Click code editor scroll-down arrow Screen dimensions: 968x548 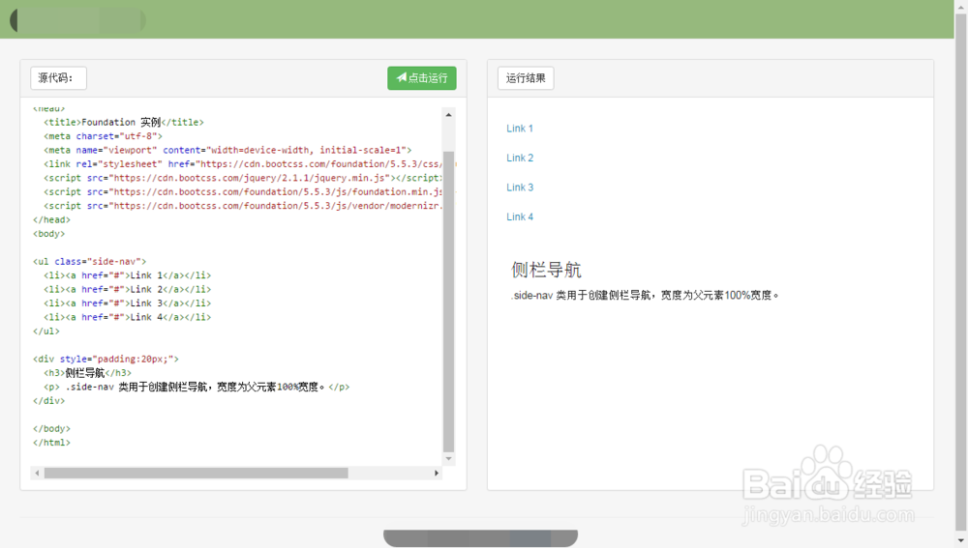[449, 459]
